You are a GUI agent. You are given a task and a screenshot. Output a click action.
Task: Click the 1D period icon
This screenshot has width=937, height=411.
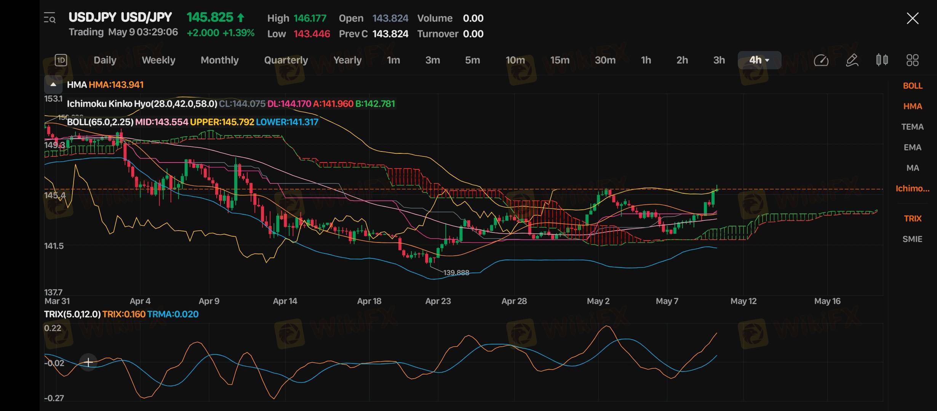coord(61,60)
